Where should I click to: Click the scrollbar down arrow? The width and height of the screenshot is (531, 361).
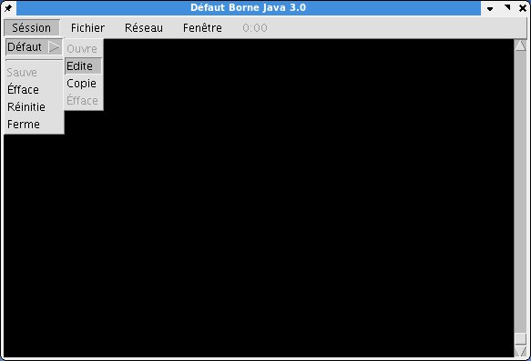point(520,351)
